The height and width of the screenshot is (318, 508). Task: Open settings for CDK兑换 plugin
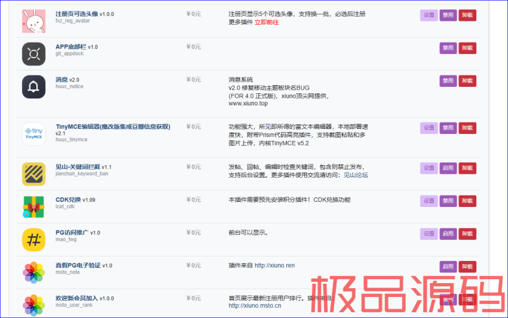coord(429,201)
